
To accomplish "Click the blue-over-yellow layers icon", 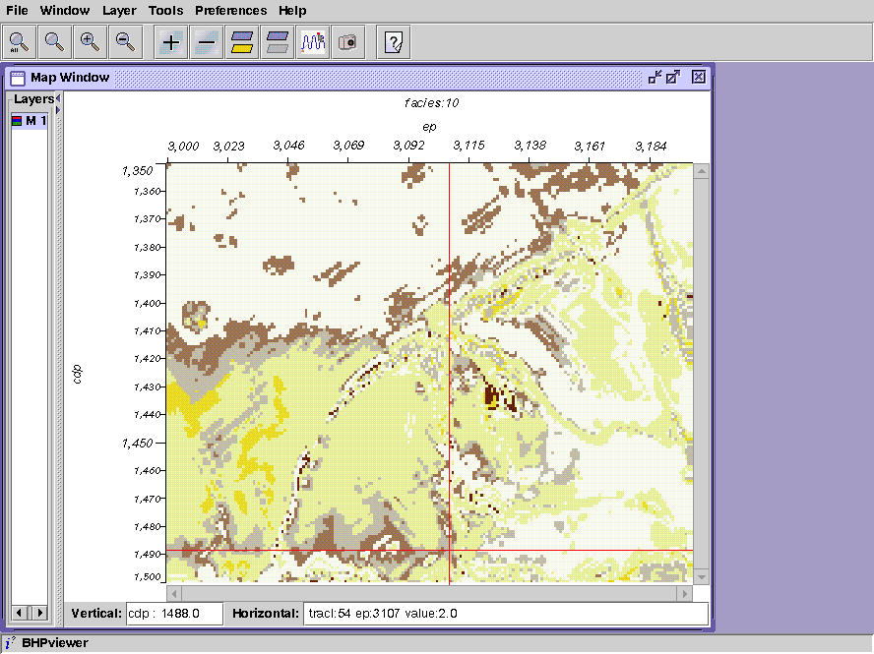I will tap(242, 42).
